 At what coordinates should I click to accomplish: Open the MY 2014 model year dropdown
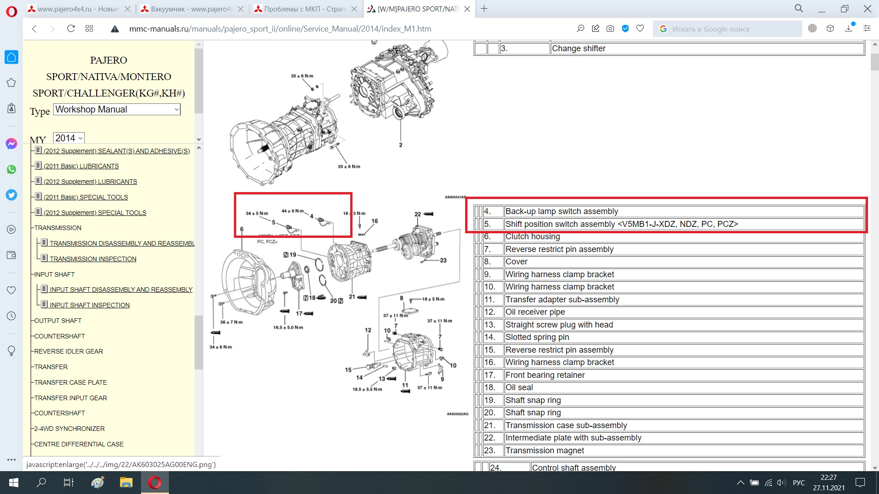tap(69, 138)
